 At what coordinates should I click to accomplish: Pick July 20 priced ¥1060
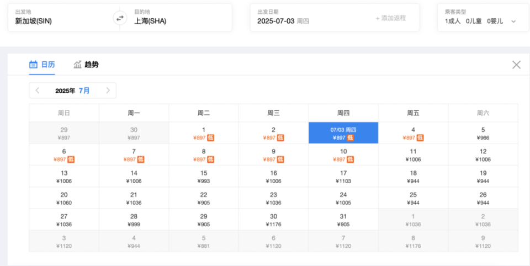64,198
